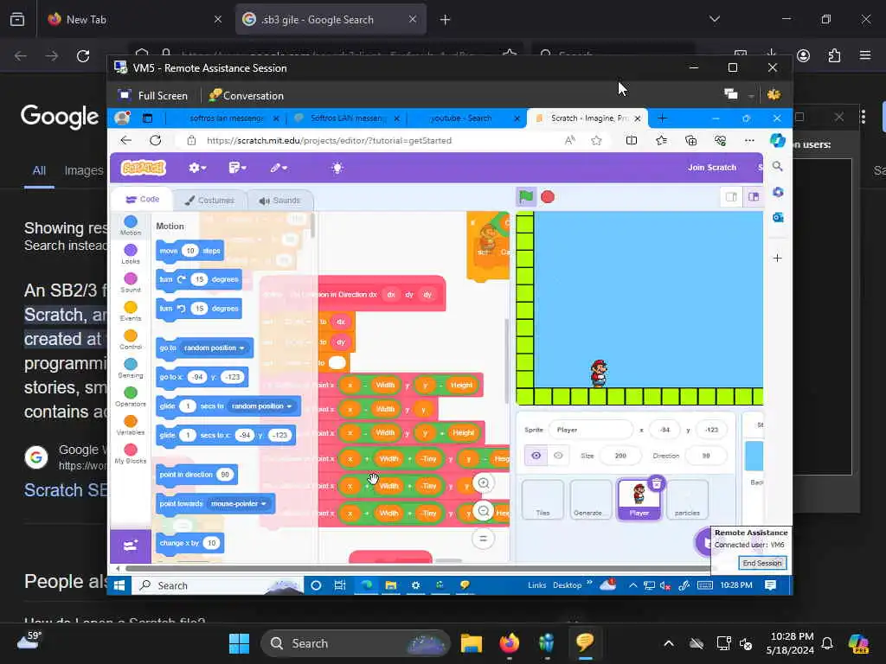
Task: Select the My Blocks category
Action: coord(131,453)
